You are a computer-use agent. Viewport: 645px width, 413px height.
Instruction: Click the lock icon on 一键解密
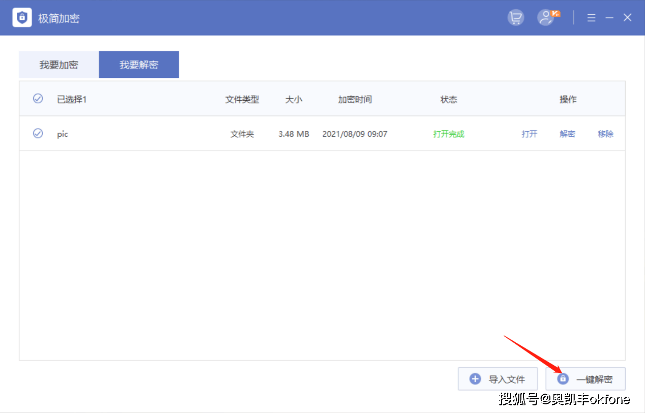[x=563, y=379]
